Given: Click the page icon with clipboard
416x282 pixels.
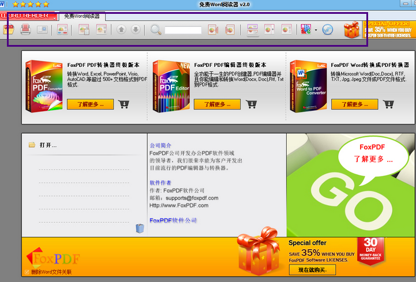Looking at the screenshot, I should [84, 29].
